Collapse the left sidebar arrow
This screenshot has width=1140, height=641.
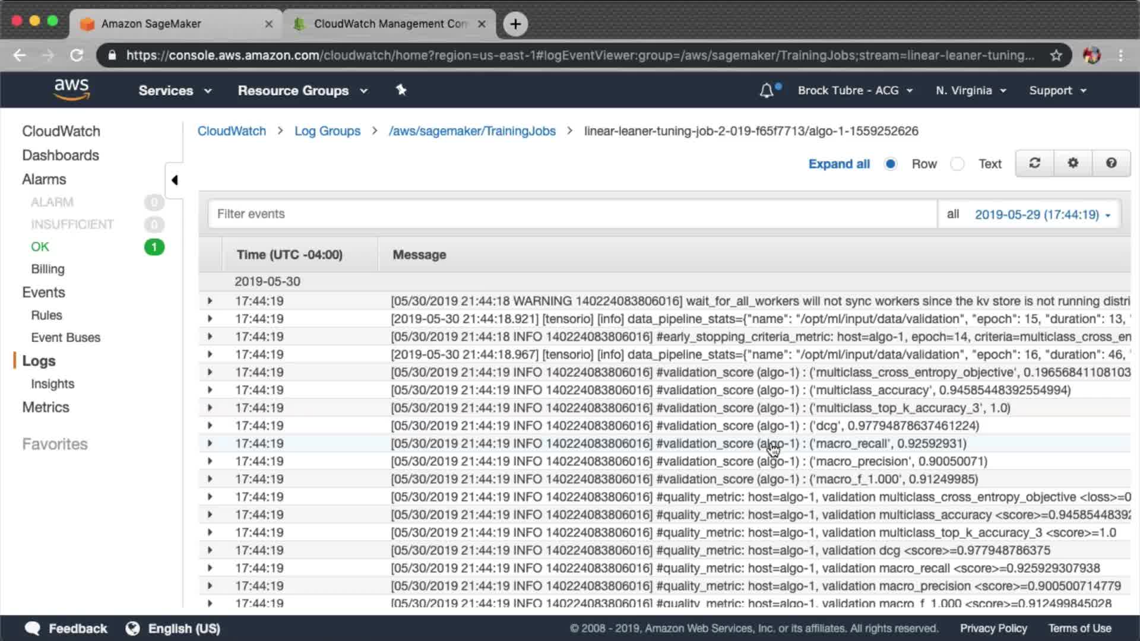point(175,180)
